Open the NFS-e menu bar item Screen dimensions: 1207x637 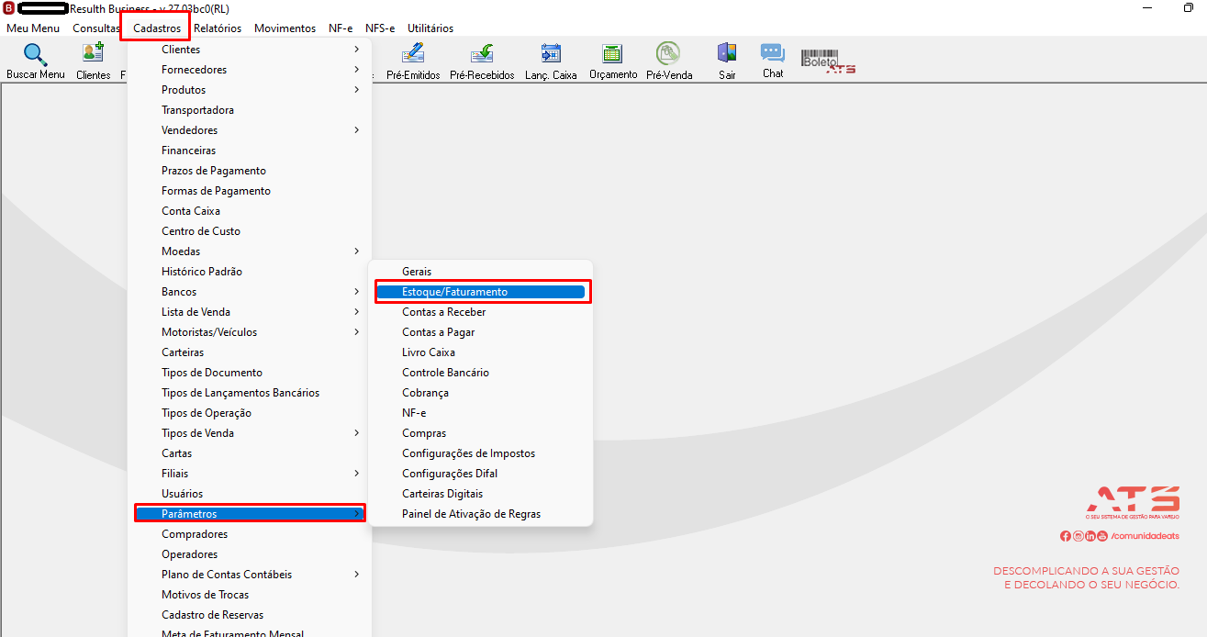pyautogui.click(x=380, y=28)
